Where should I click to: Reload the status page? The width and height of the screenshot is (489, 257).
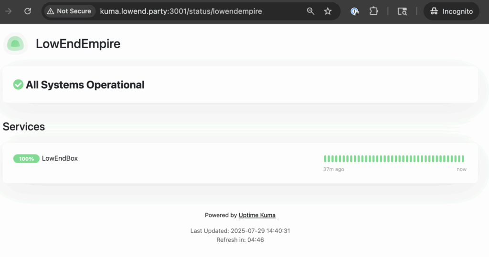28,11
